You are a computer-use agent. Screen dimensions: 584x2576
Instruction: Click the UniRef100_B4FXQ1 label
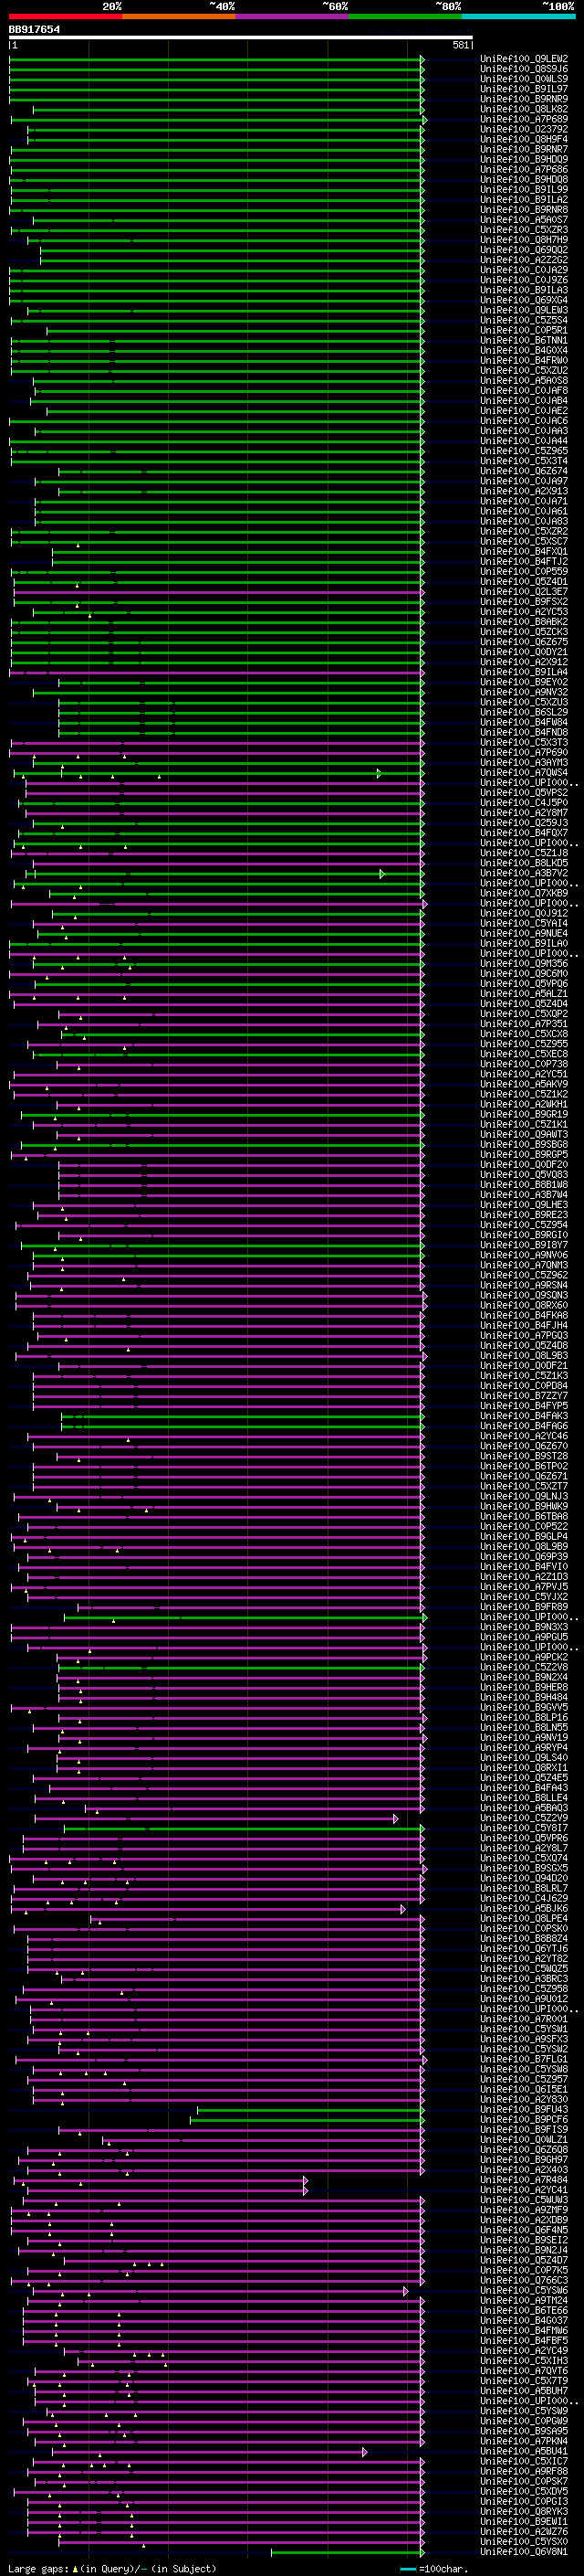[x=524, y=551]
